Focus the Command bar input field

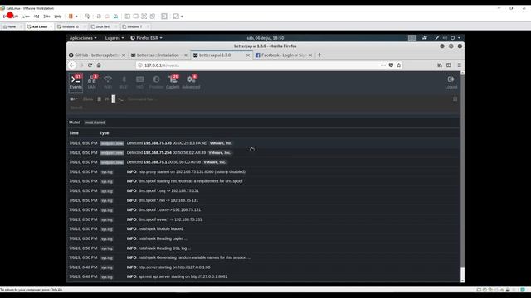[x=288, y=99]
